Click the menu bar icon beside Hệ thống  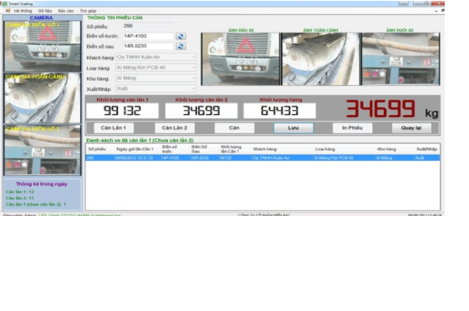coord(8,11)
